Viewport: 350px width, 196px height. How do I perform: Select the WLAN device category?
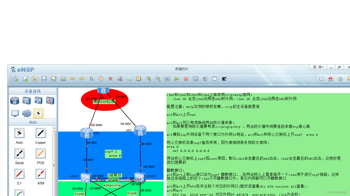tap(38, 101)
